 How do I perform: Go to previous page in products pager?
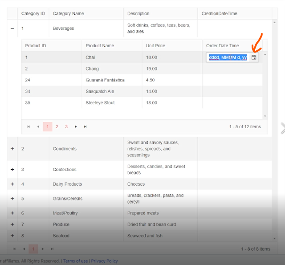pos(38,127)
